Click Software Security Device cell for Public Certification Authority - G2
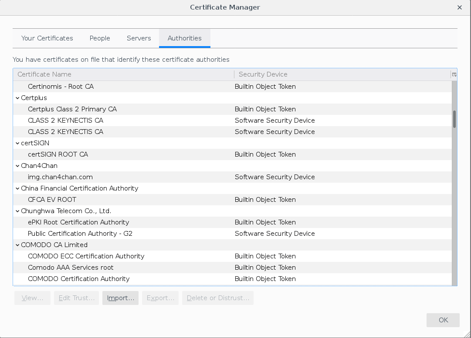Image resolution: width=471 pixels, height=338 pixels. pyautogui.click(x=275, y=234)
